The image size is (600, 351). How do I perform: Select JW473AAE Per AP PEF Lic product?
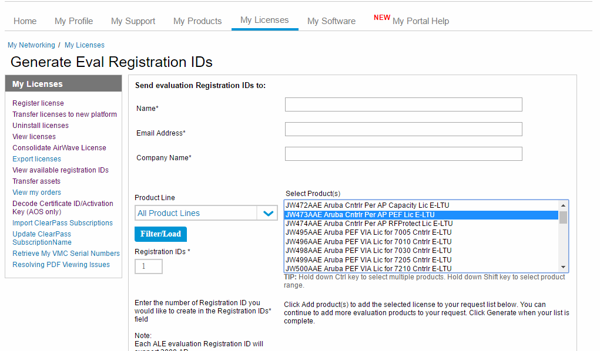click(x=421, y=214)
